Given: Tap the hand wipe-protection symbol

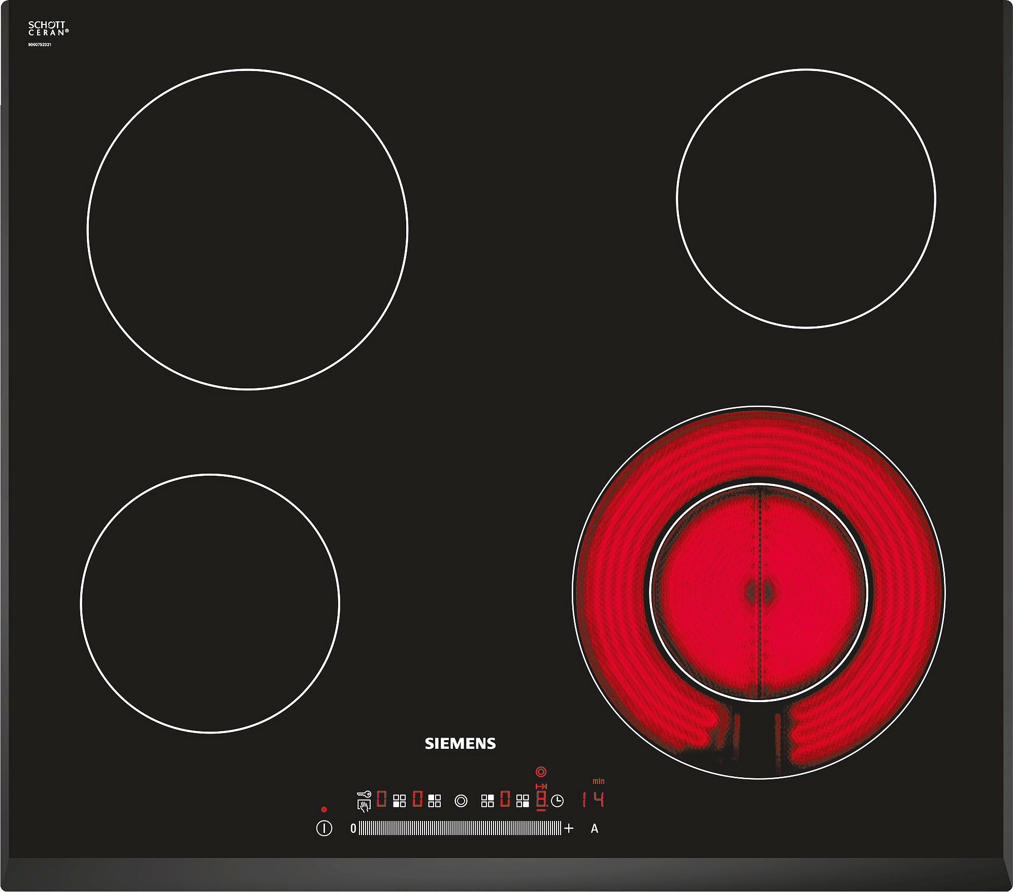Looking at the screenshot, I should (364, 806).
